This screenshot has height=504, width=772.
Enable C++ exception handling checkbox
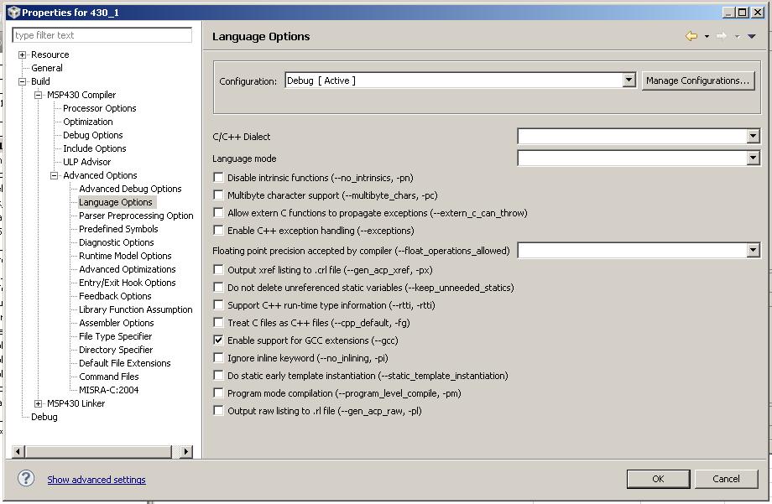(x=218, y=231)
